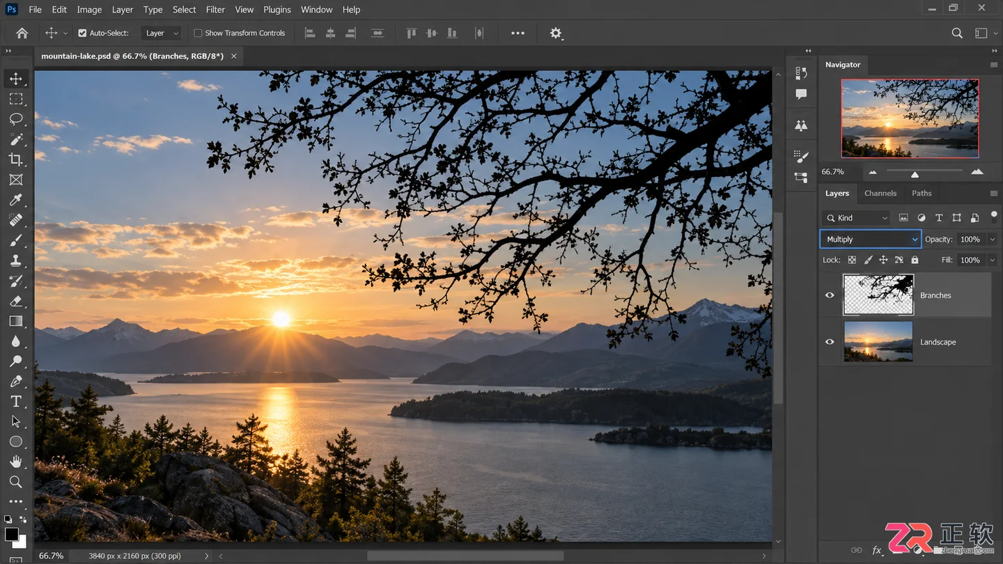Image resolution: width=1003 pixels, height=564 pixels.
Task: Open the Filter menu
Action: coord(215,10)
